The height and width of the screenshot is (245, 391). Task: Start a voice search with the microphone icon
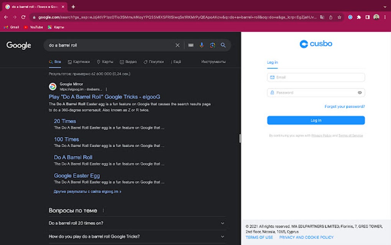click(x=202, y=45)
